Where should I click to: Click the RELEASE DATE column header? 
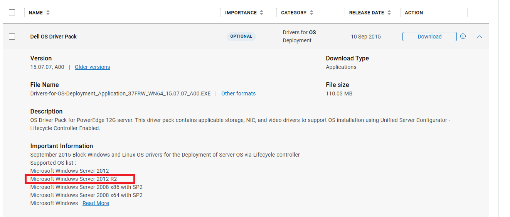click(x=367, y=13)
